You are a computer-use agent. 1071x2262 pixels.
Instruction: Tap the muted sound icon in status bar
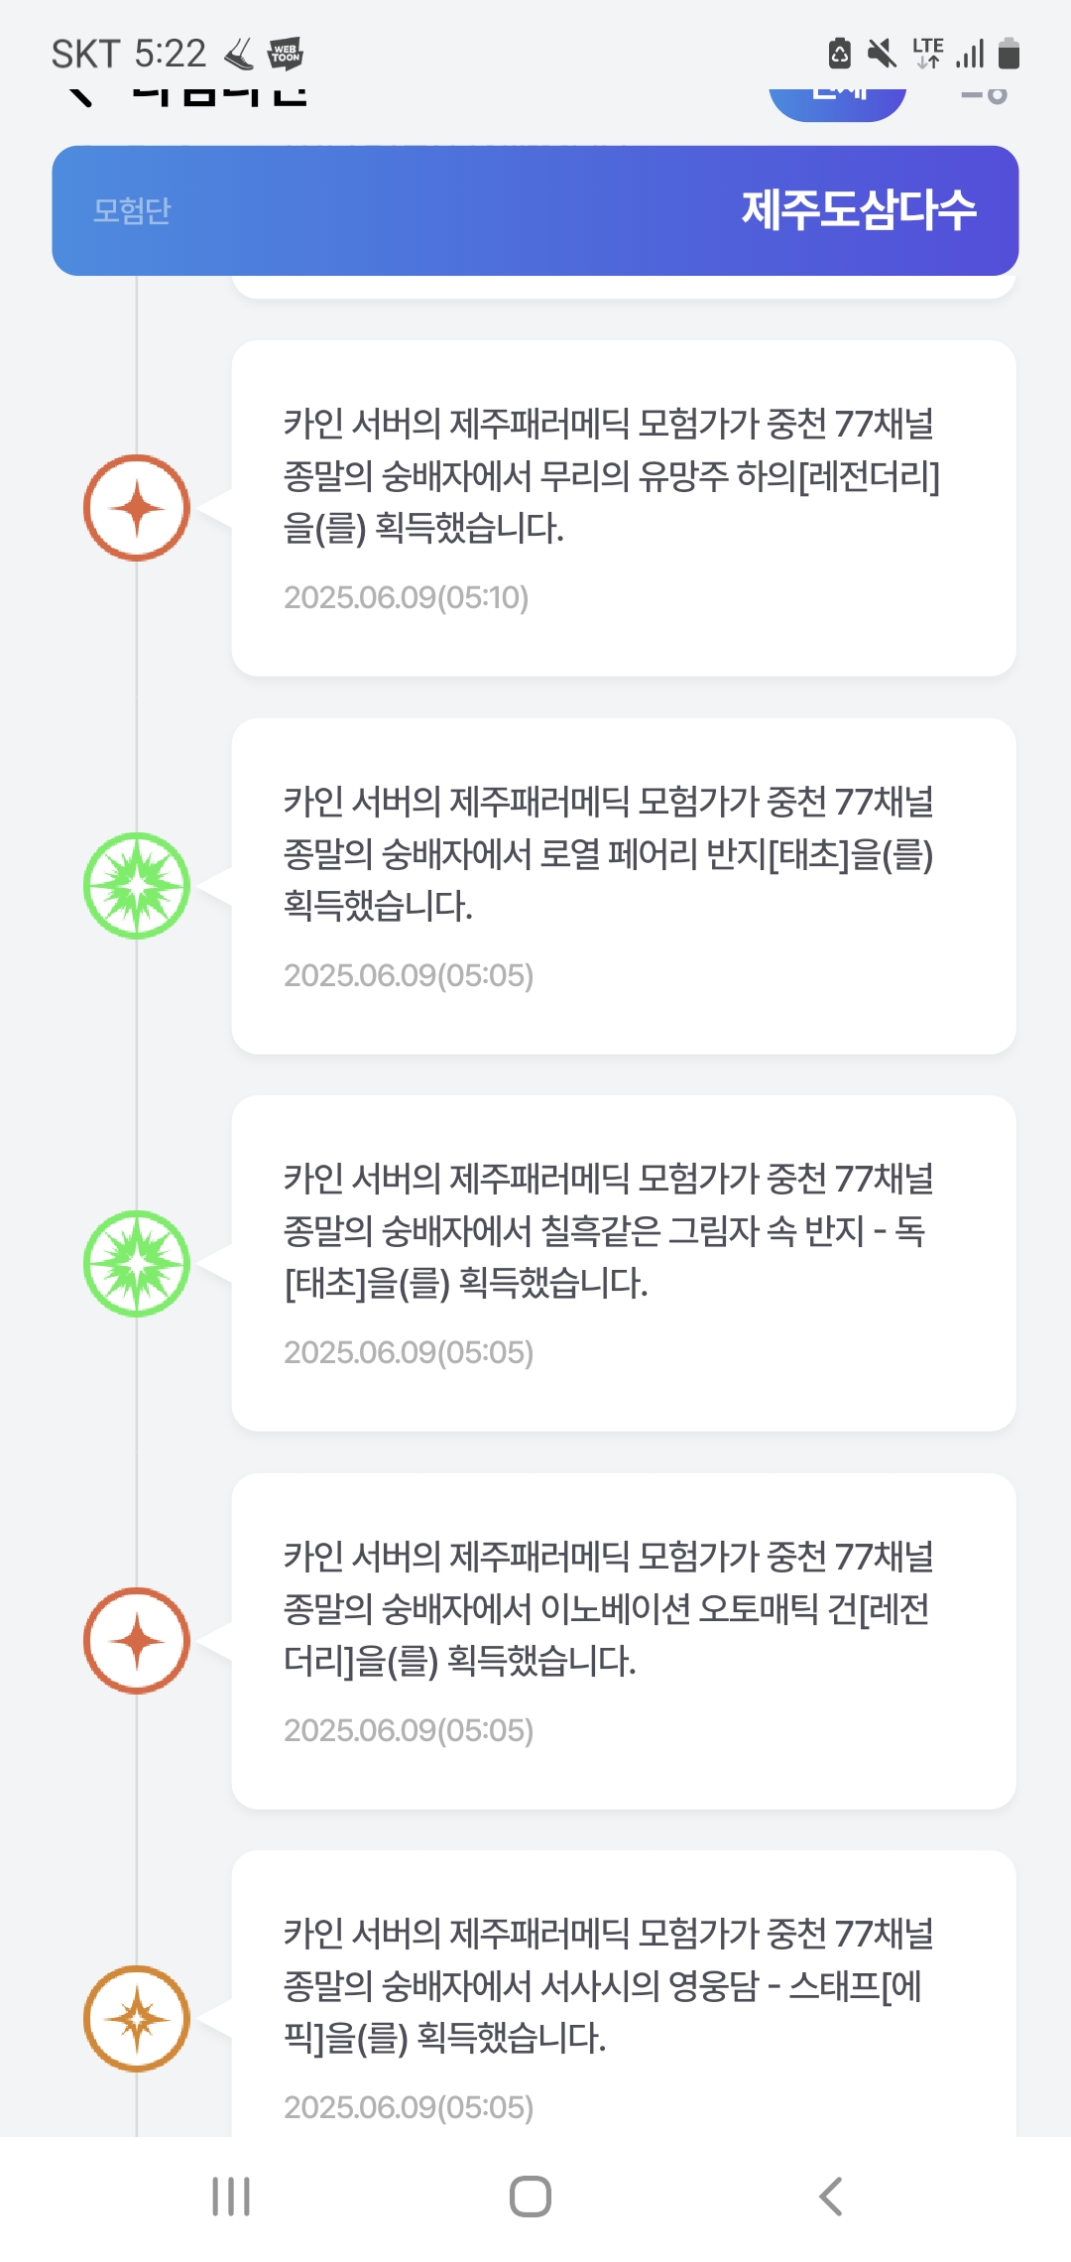(881, 54)
